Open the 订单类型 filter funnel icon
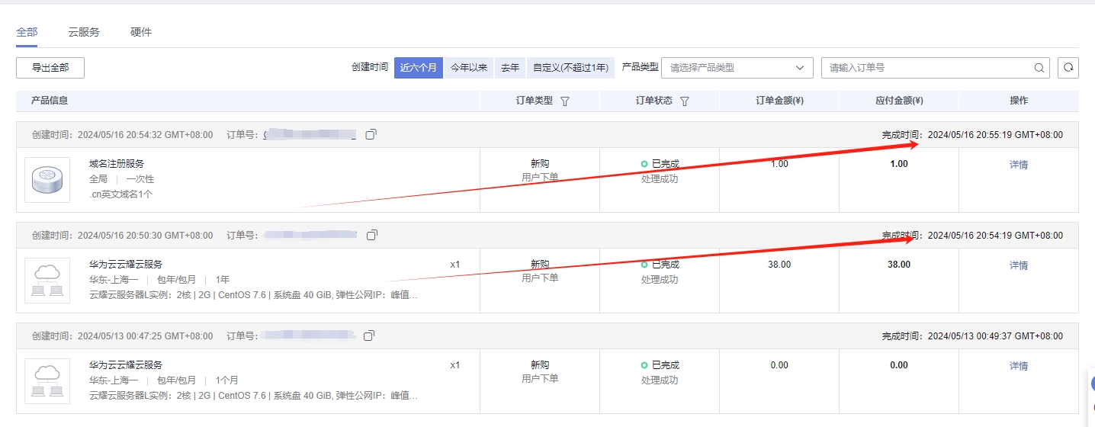Viewport: 1095px width, 427px height. coord(565,101)
